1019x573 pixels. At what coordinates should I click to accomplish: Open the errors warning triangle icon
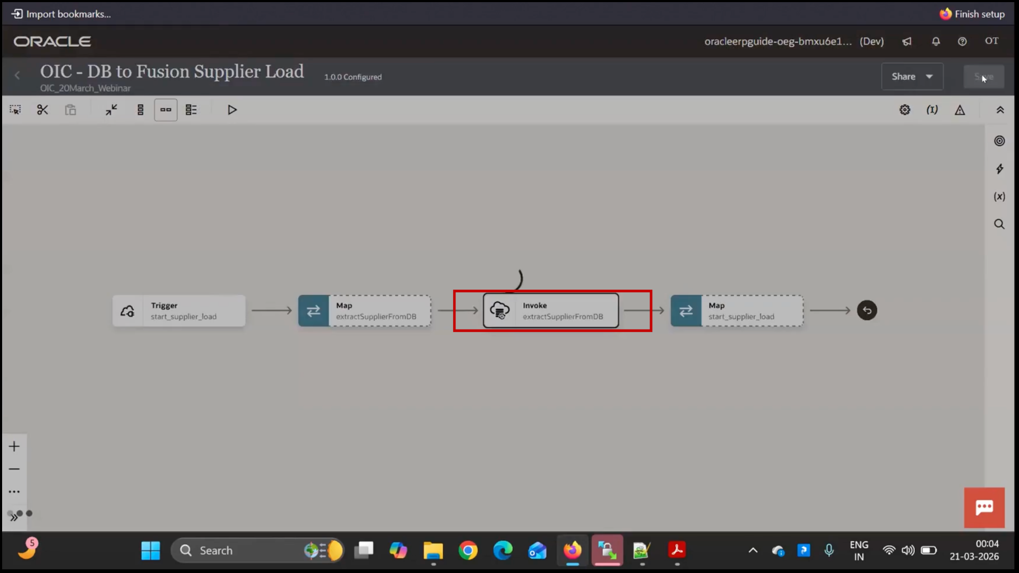[x=960, y=110]
